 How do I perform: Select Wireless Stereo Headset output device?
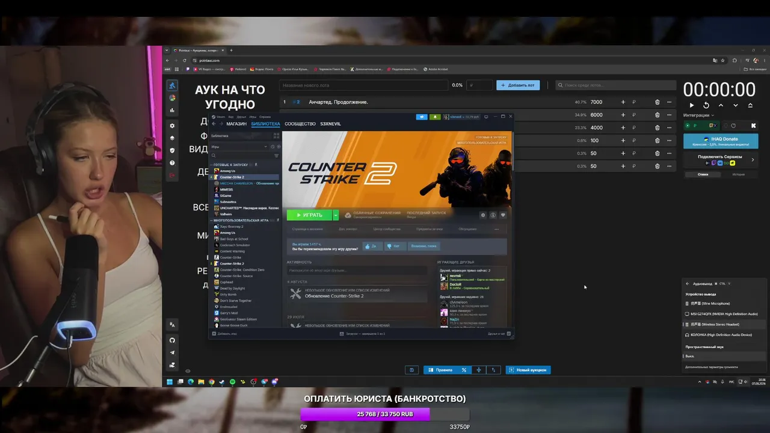click(x=724, y=324)
